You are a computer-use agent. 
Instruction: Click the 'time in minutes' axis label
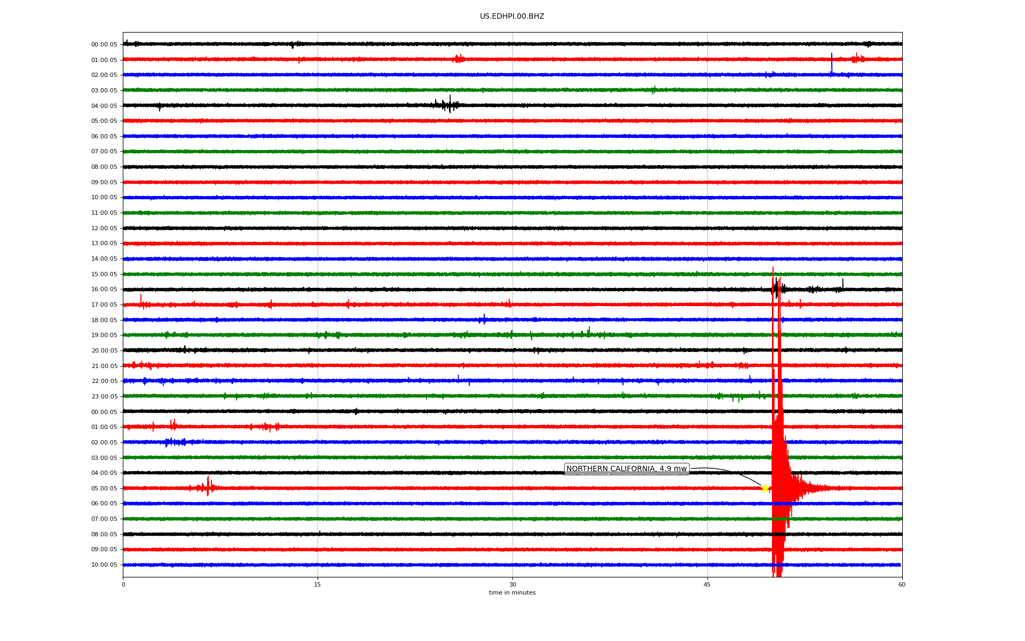(512, 593)
